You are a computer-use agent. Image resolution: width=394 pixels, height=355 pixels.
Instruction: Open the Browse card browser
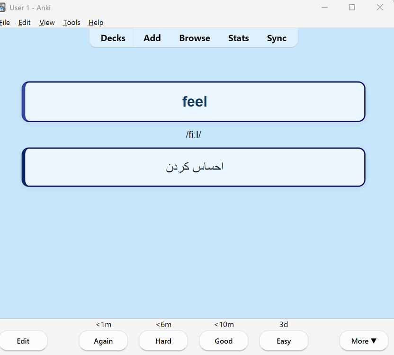point(195,38)
